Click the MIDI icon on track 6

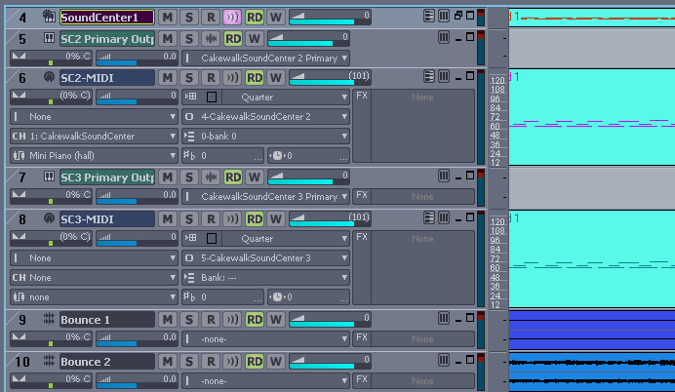[x=48, y=78]
